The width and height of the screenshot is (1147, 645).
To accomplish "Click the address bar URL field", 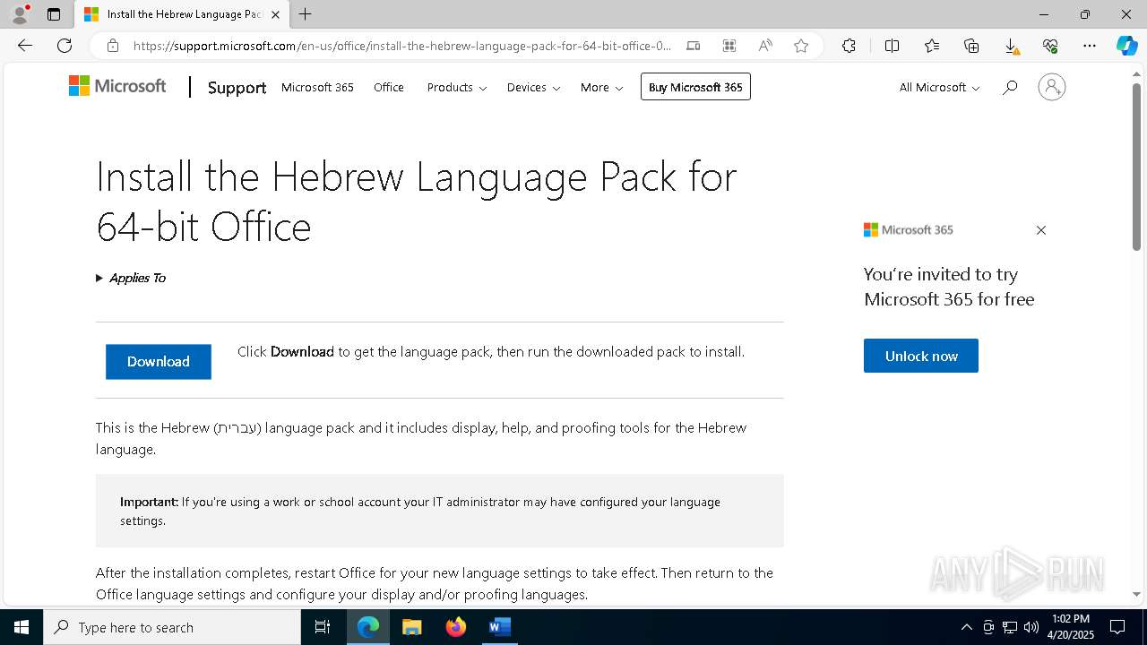I will click(401, 46).
